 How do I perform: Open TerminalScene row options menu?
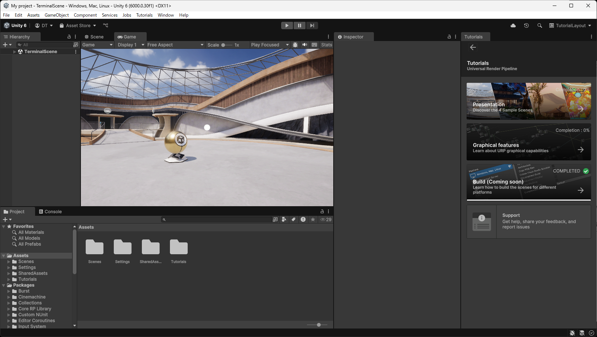click(x=76, y=52)
